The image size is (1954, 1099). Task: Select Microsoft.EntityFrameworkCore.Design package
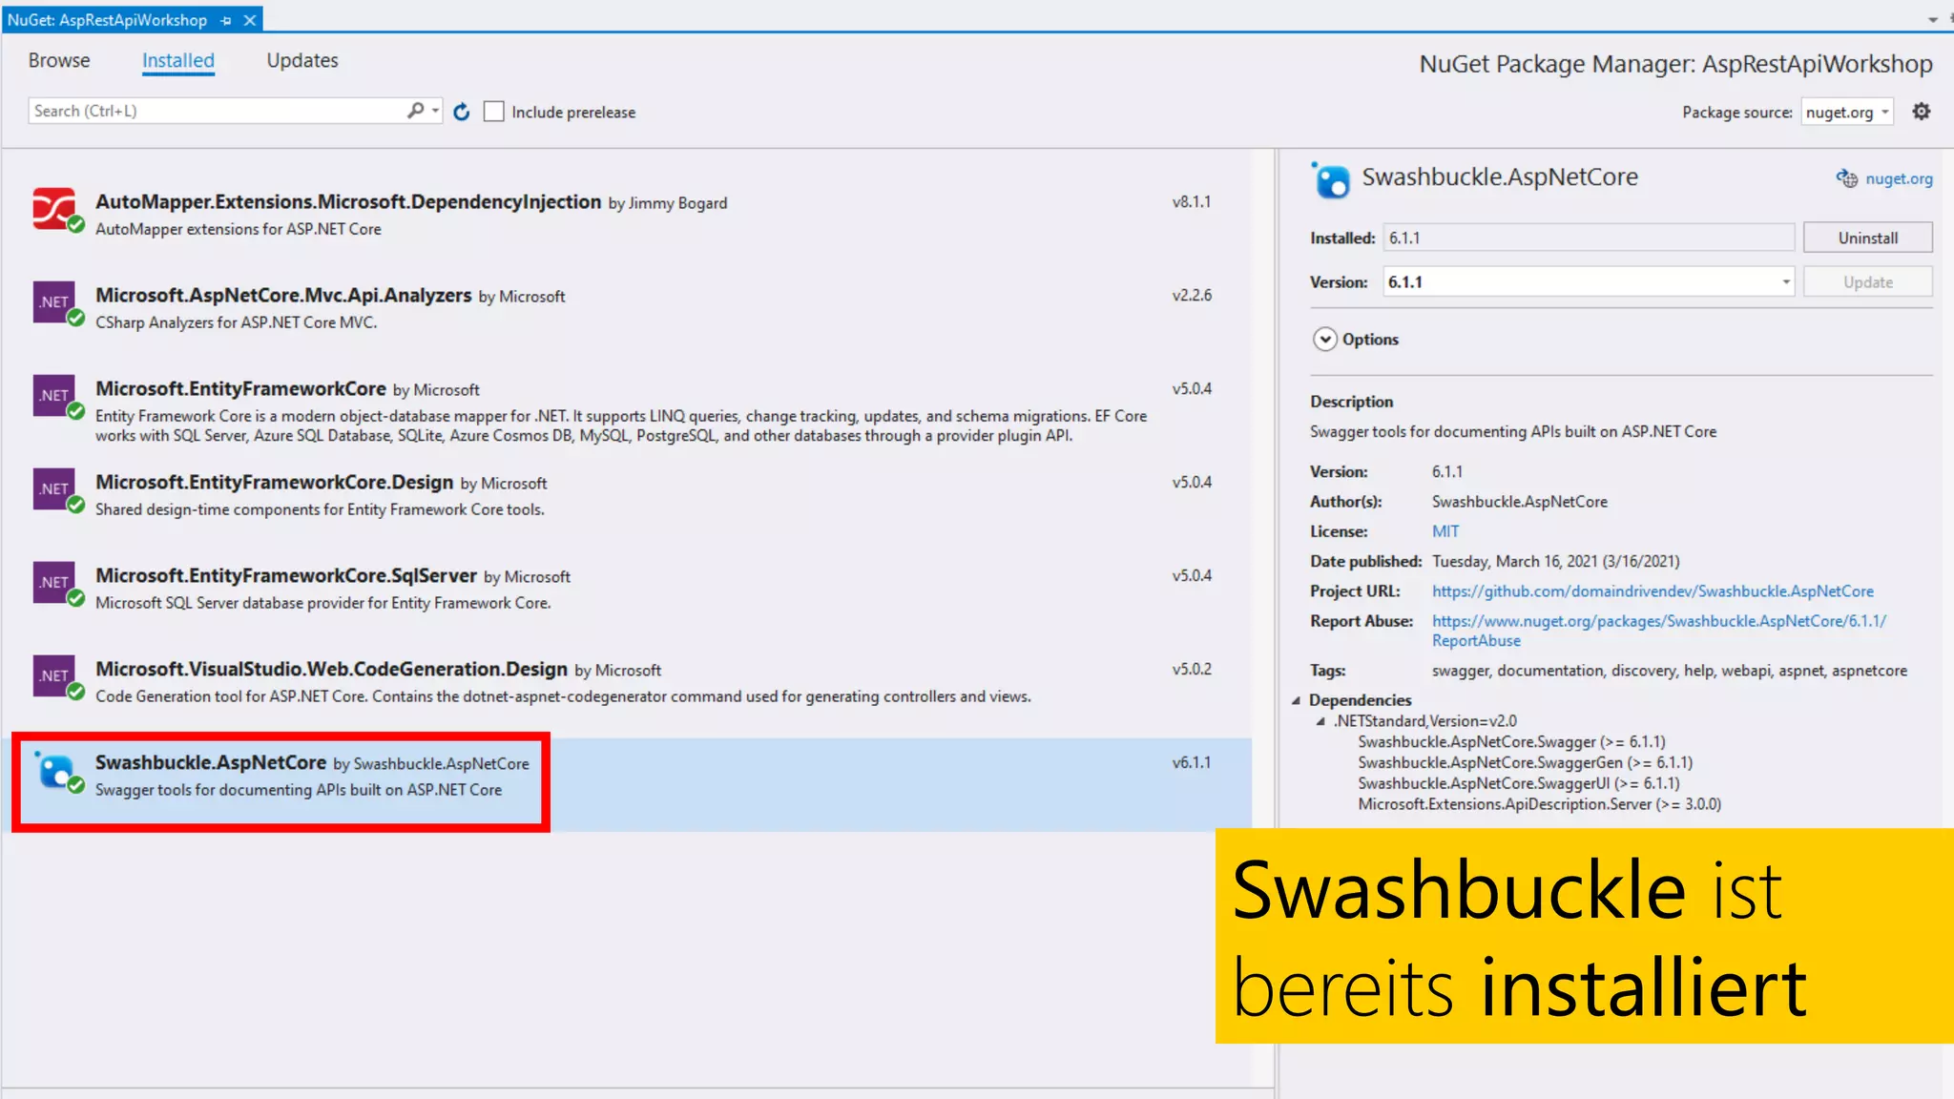click(274, 483)
